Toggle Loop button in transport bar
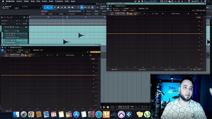Viewport: 212px width, 119px height. pyautogui.click(x=112, y=107)
